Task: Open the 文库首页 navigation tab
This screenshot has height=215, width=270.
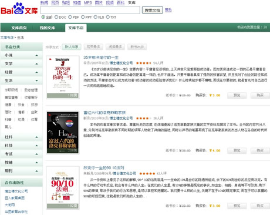Action: coord(19,28)
